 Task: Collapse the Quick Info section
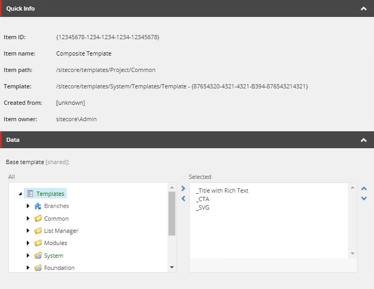pos(363,8)
